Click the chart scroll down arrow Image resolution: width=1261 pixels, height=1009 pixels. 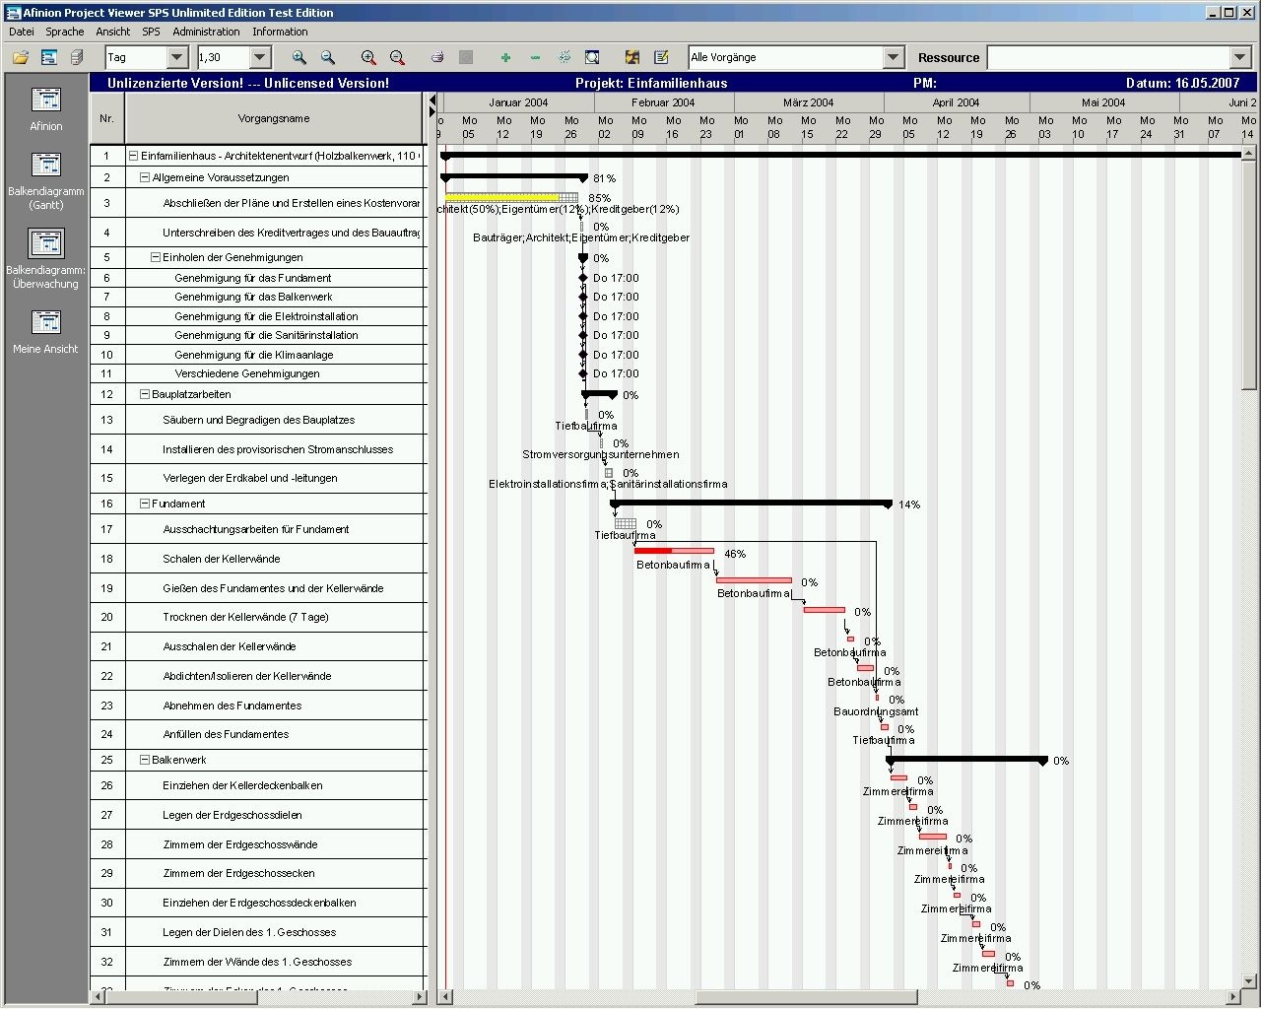[1249, 980]
